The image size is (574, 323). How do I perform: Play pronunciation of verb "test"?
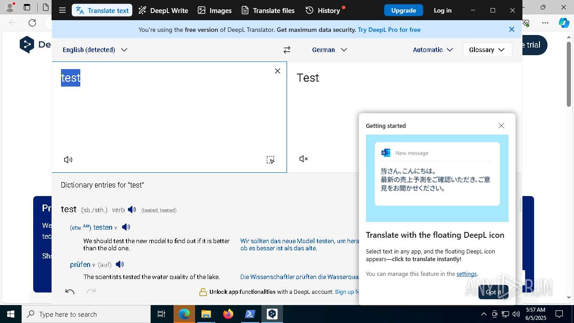pos(132,210)
